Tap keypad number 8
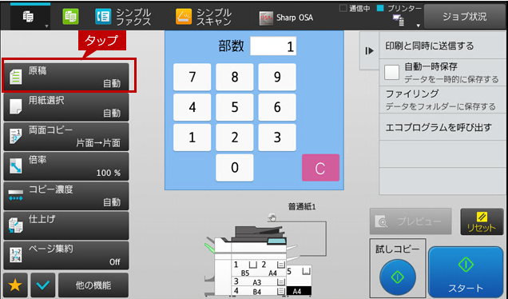The image size is (508, 299). pyautogui.click(x=235, y=77)
